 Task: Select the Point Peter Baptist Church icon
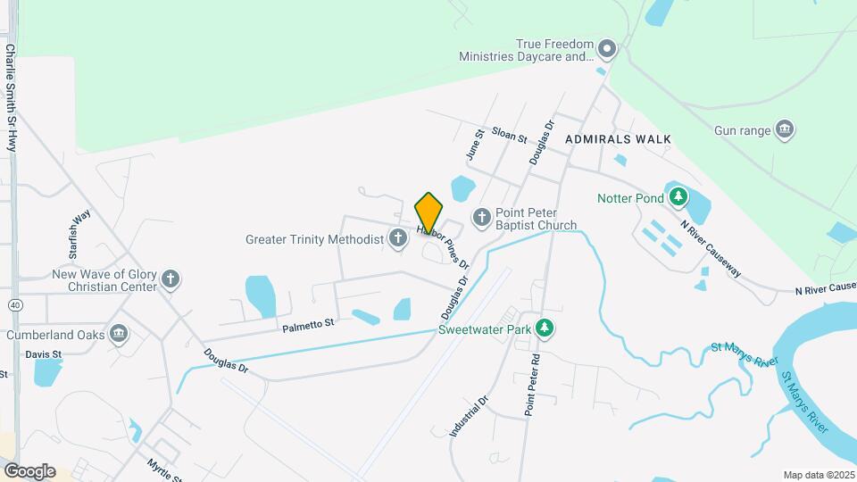(481, 218)
